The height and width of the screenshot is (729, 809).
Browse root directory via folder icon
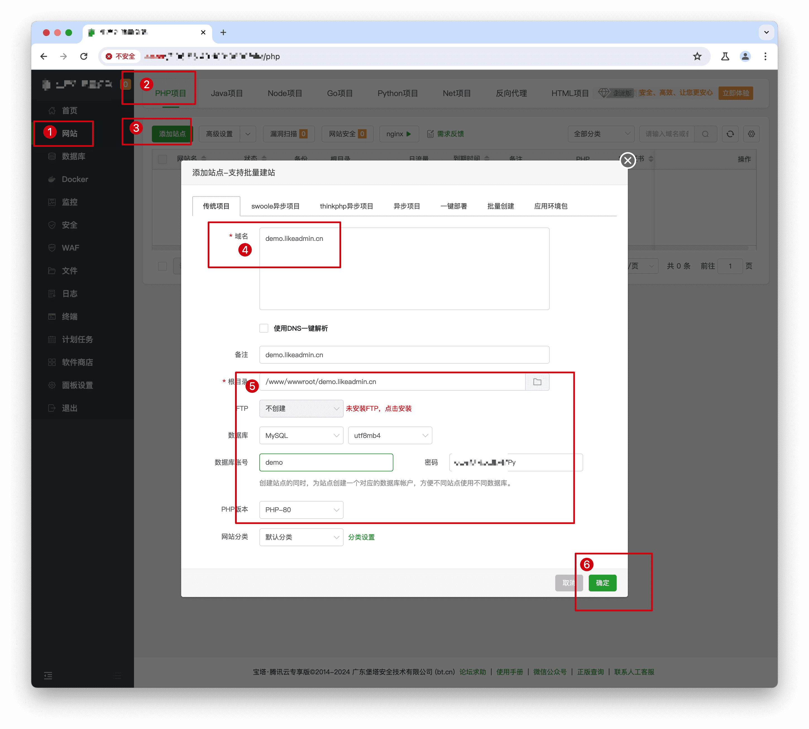click(537, 382)
